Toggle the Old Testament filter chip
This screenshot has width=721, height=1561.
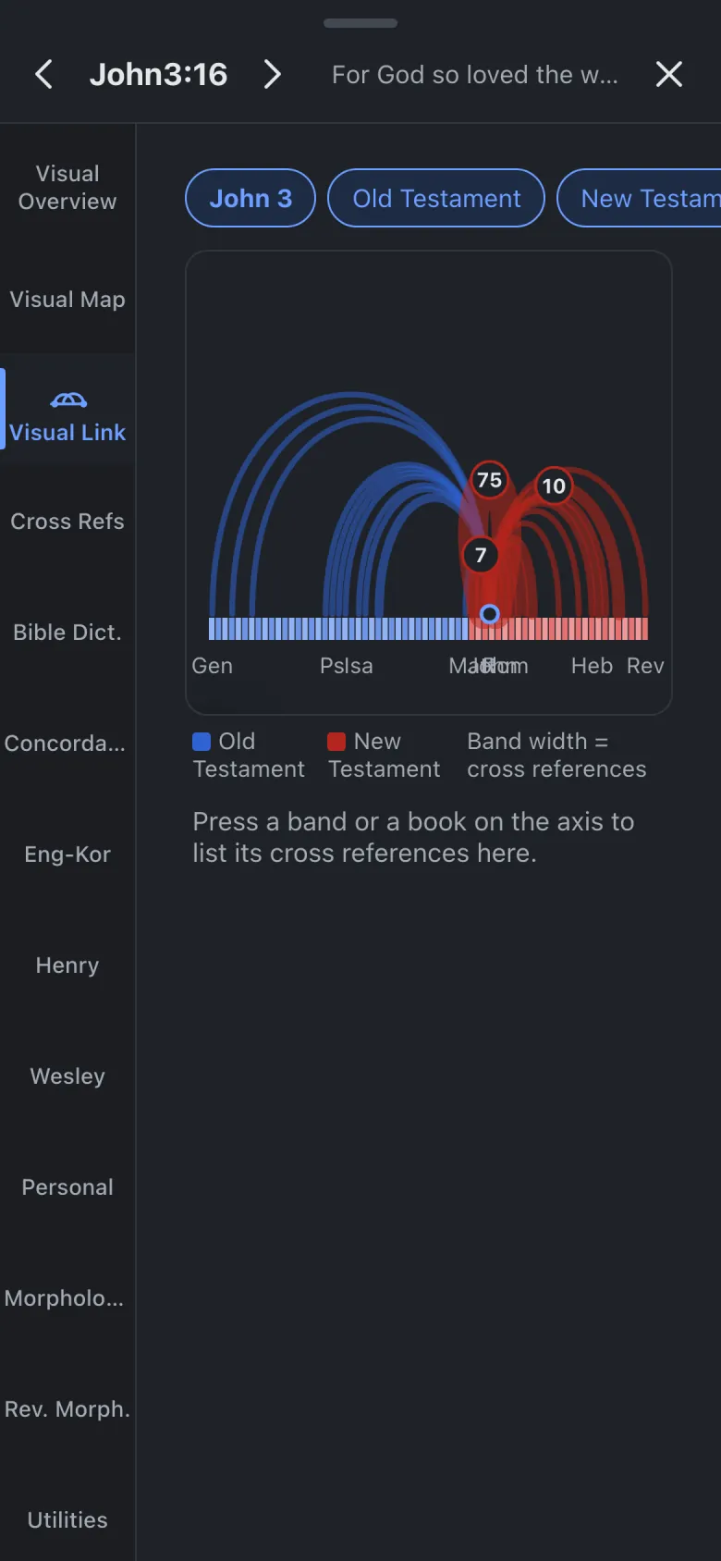pyautogui.click(x=436, y=198)
